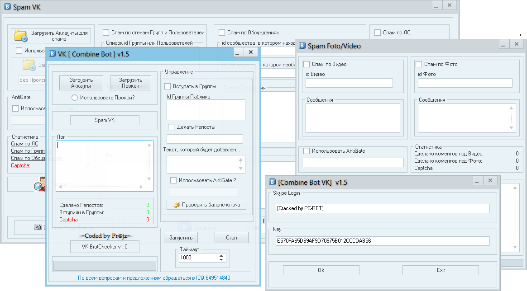527x291 pixels.
Task: Enable Спам по Фото checkbox
Action: pos(419,64)
